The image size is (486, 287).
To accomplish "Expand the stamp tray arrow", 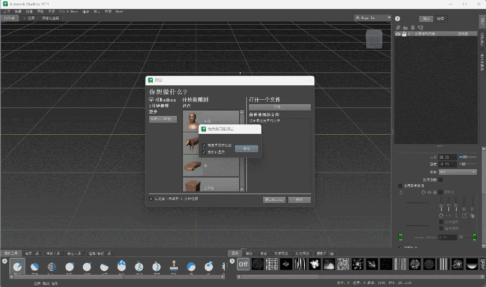I will click(232, 261).
